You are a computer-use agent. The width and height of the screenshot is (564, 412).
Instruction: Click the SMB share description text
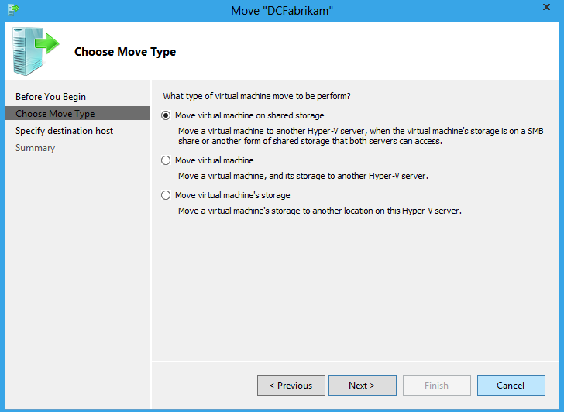tap(361, 136)
